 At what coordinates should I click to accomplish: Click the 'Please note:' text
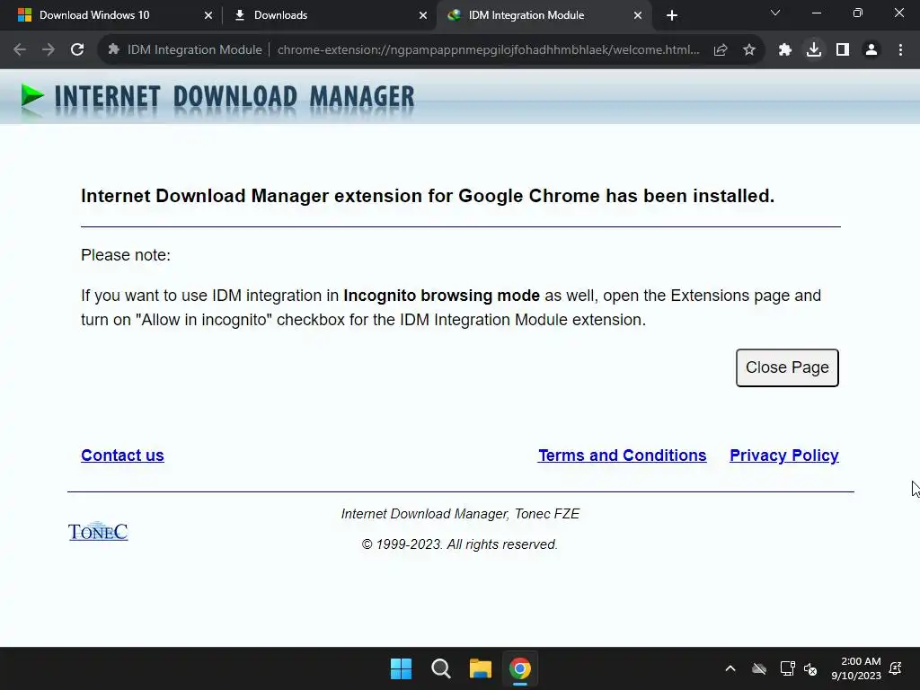pos(126,255)
